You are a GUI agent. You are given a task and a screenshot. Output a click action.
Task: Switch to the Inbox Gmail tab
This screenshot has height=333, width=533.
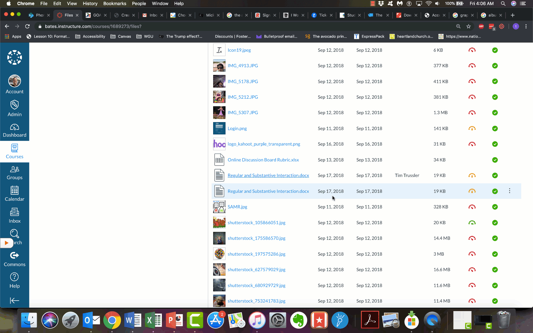(x=153, y=15)
